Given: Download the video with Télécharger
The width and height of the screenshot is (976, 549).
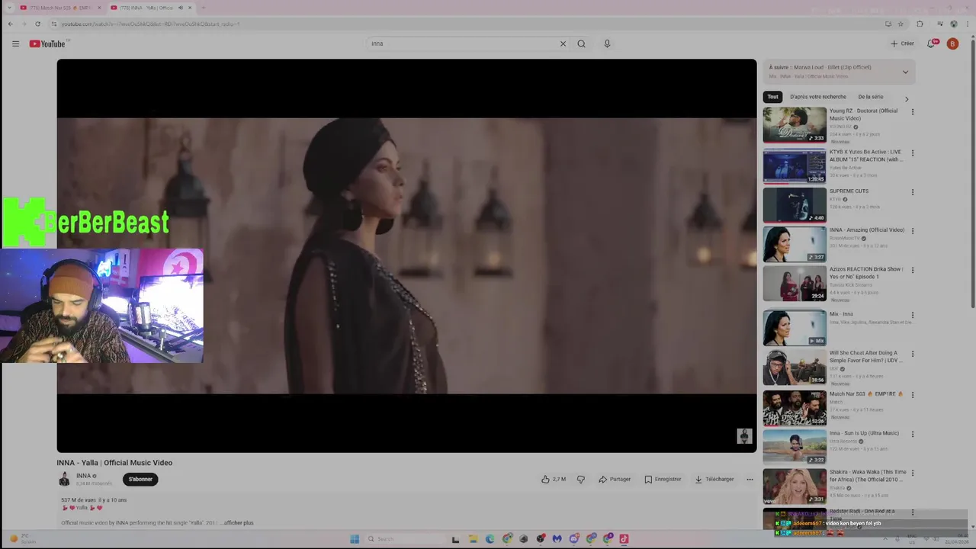Looking at the screenshot, I should (714, 480).
